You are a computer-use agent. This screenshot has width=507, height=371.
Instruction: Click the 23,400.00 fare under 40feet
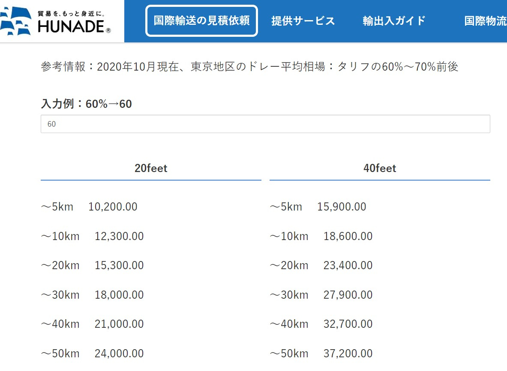click(x=348, y=265)
